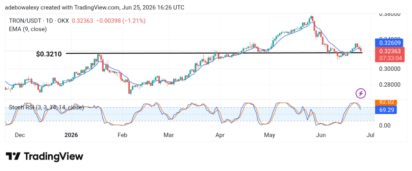412x171 pixels.
Task: Click the May label on the time axis
Action: coord(269,135)
